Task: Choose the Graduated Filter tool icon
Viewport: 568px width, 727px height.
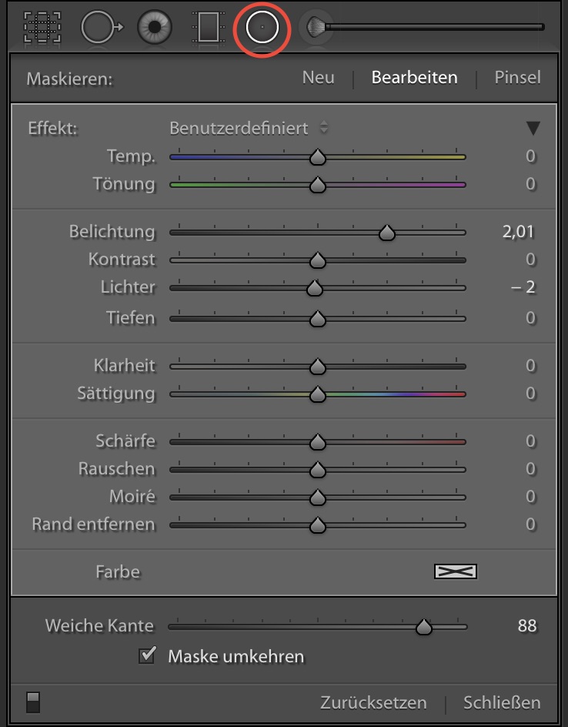Action: [x=208, y=28]
